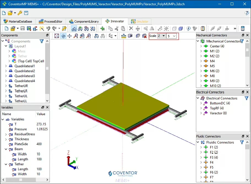Screen dimensions: 251x184
Task: Open the Scale factor 5 combo box
Action: tap(171, 36)
